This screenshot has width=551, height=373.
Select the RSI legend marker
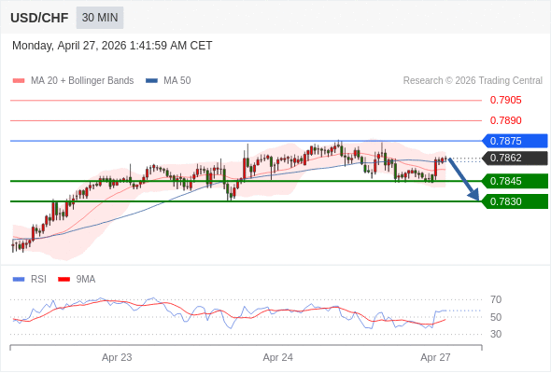pos(19,280)
